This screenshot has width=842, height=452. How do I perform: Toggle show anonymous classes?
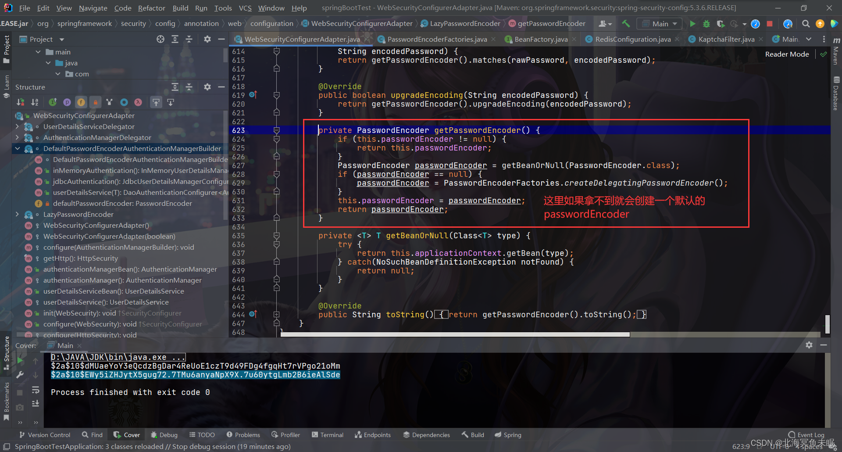(x=124, y=102)
